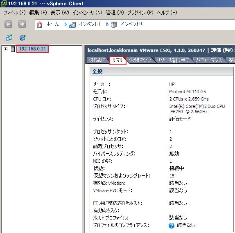This screenshot has width=235, height=233.
Task: Click the host server icon in tree
Action: [x=13, y=49]
